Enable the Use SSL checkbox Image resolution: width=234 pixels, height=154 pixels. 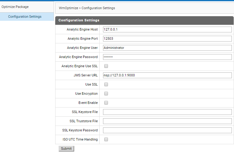[x=106, y=84]
